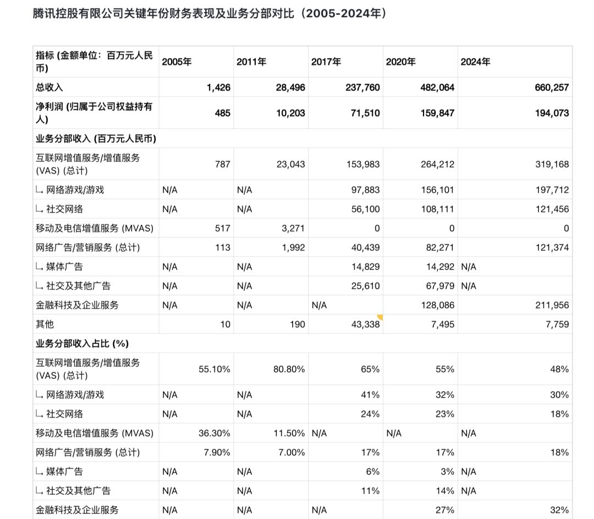Viewport: 594px width, 519px height.
Task: Click fintech share 27%
Action: click(445, 510)
